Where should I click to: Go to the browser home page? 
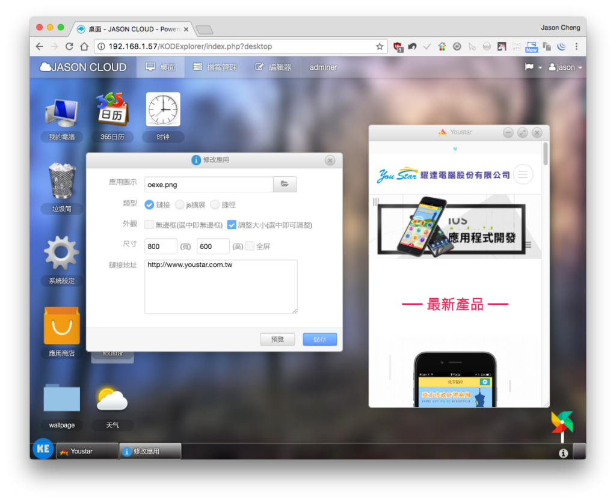[84, 46]
